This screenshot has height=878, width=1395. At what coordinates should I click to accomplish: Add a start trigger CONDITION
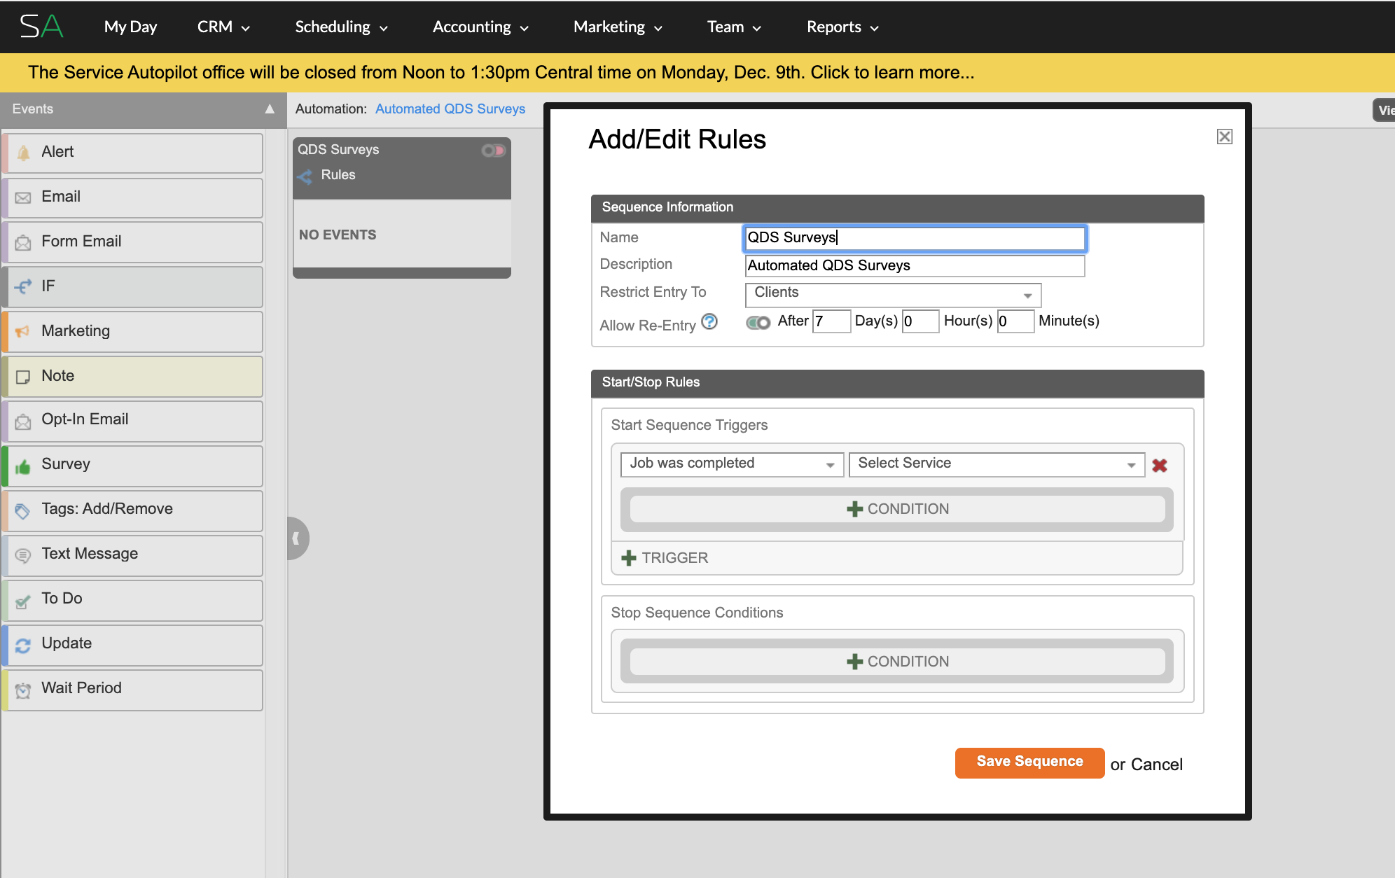(x=897, y=509)
